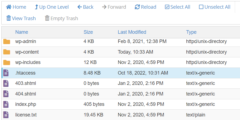Screen dimensions: 240x120
Task: Click the index.php file name
Action: pyautogui.click(x=26, y=104)
